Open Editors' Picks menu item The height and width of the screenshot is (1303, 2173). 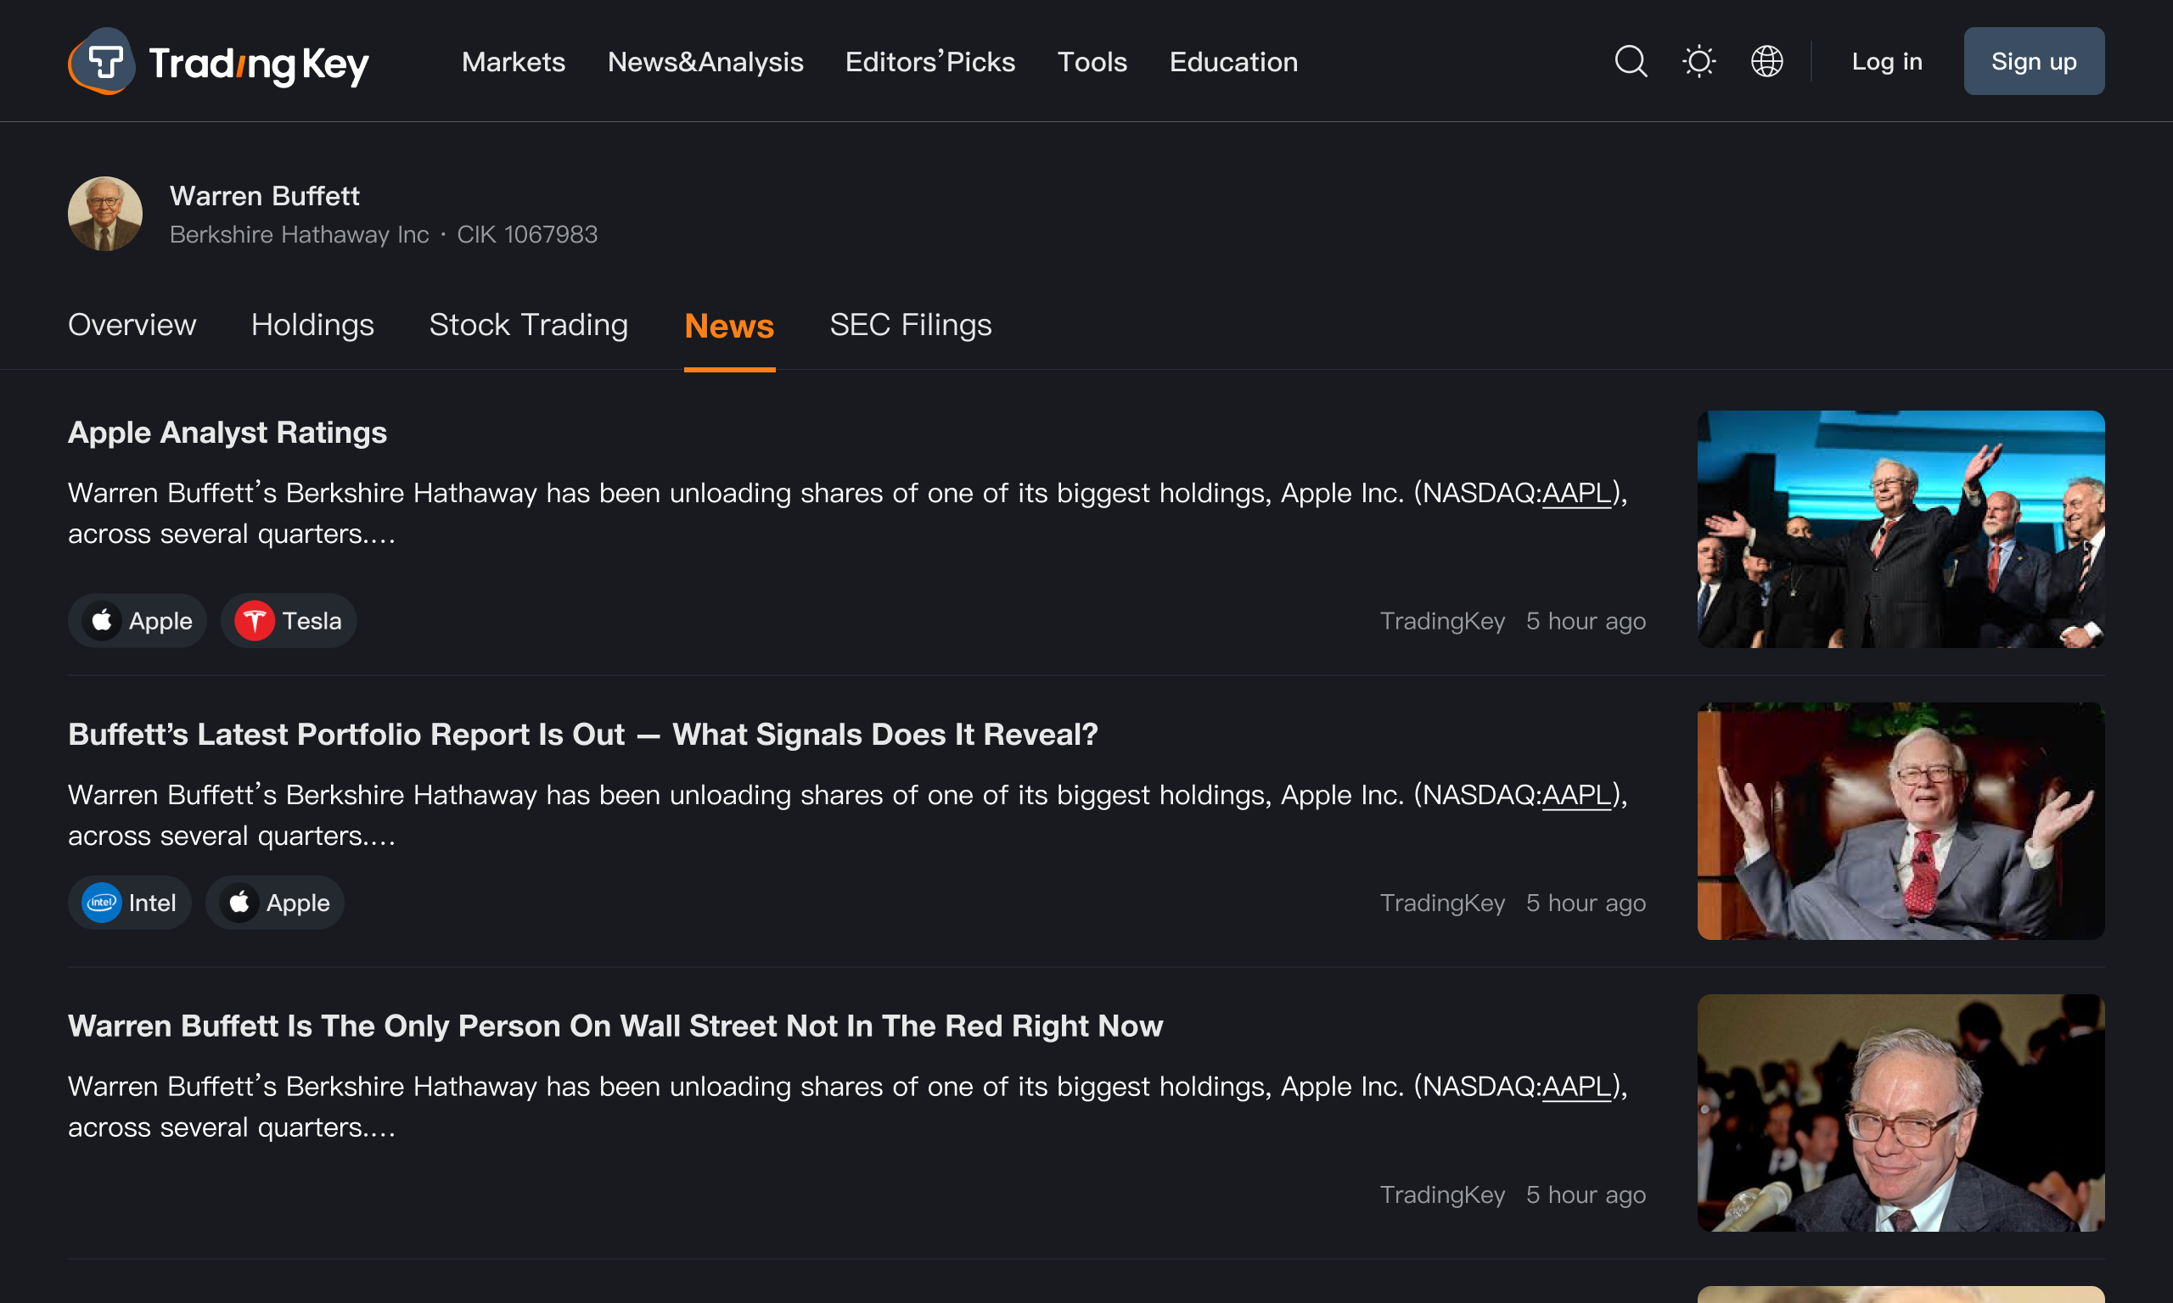930,61
